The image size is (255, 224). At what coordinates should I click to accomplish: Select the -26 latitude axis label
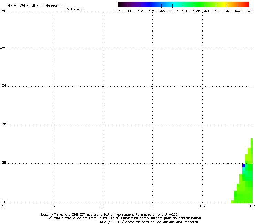(x=3, y=124)
